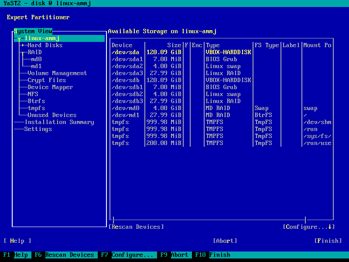Click the Rescan Devices button
This screenshot has height=262, width=349.
[x=136, y=227]
